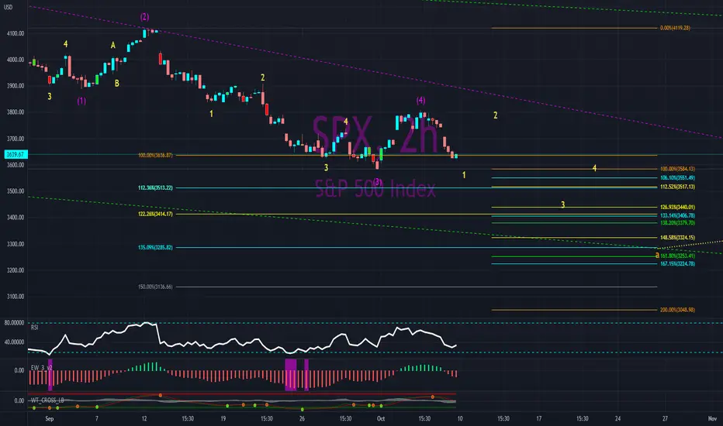This screenshot has height=426, width=723.
Task: Select the 3400.00 price axis label
Action: click(x=16, y=218)
